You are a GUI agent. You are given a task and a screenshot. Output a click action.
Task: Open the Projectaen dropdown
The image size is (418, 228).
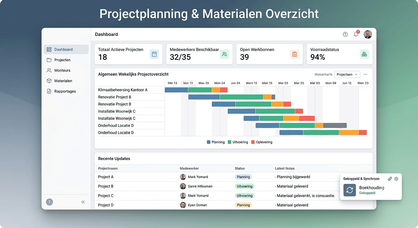coord(347,75)
